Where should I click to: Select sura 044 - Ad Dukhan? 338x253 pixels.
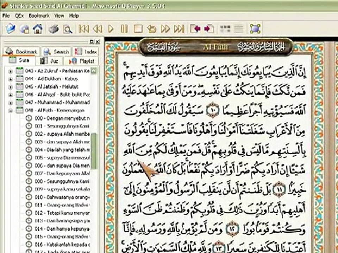(x=51, y=79)
